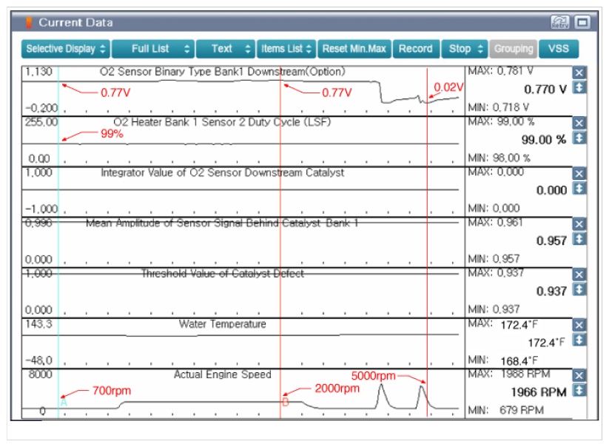Adjust scale arrows for Actual Engine Speed
This screenshot has width=609, height=447.
click(x=579, y=390)
